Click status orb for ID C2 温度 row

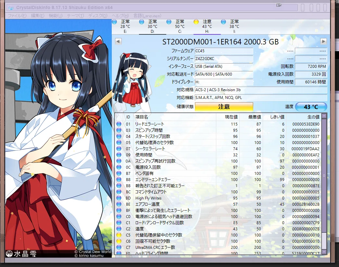click(119, 229)
